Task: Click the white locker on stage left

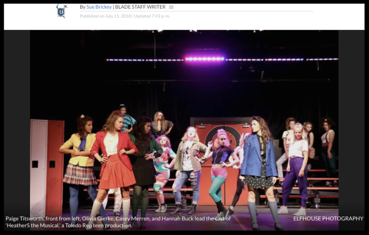Action: point(38,166)
